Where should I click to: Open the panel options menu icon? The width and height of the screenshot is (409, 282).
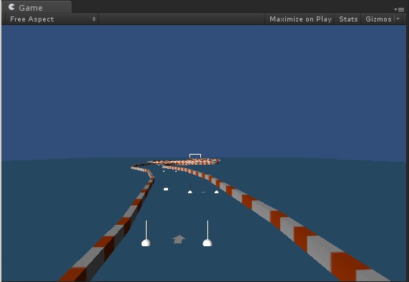pyautogui.click(x=400, y=9)
